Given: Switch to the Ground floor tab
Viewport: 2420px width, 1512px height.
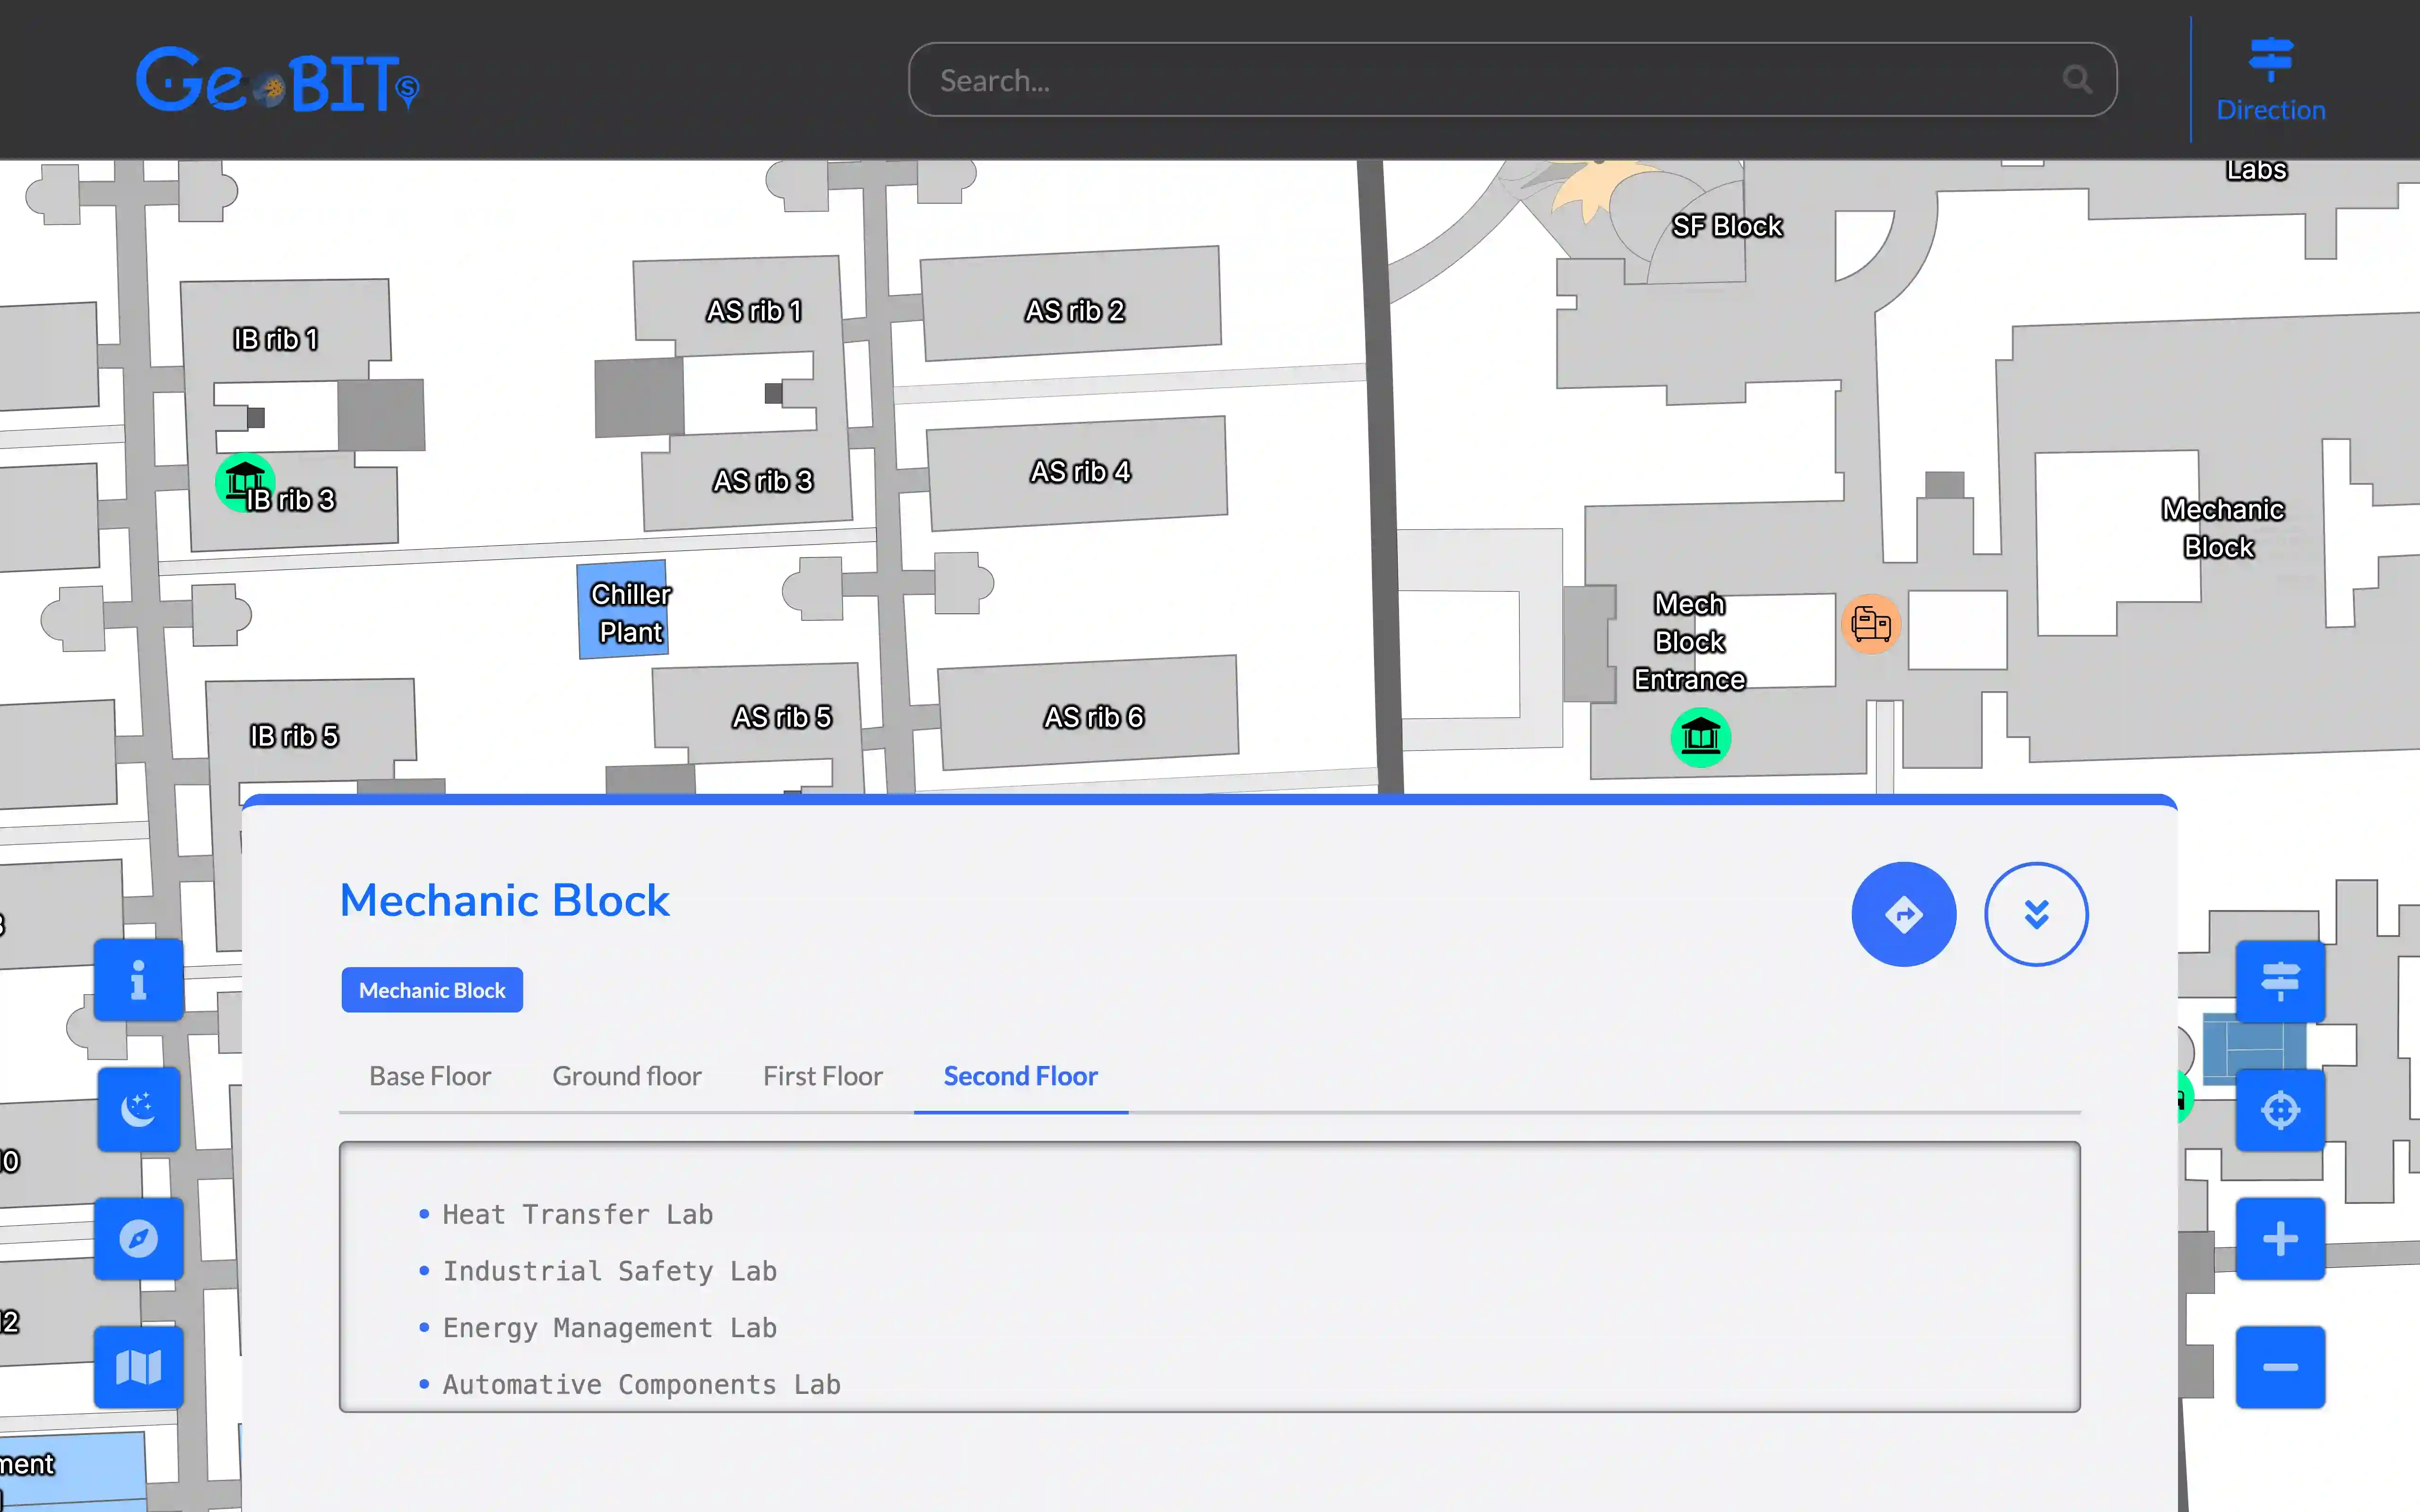Looking at the screenshot, I should tap(627, 1076).
